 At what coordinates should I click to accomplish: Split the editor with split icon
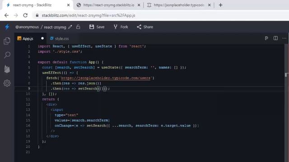pyautogui.click(x=275, y=38)
